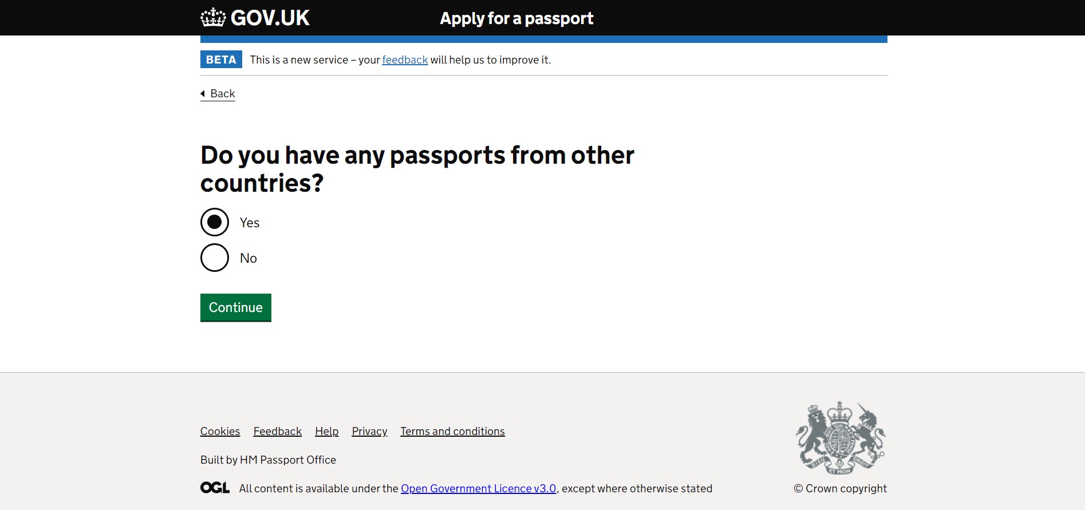Viewport: 1085px width, 510px height.
Task: Open the Help footer link
Action: click(x=326, y=431)
